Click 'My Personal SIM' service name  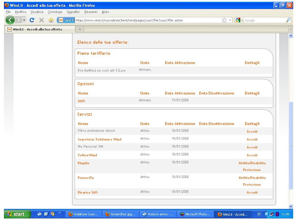click(x=90, y=146)
